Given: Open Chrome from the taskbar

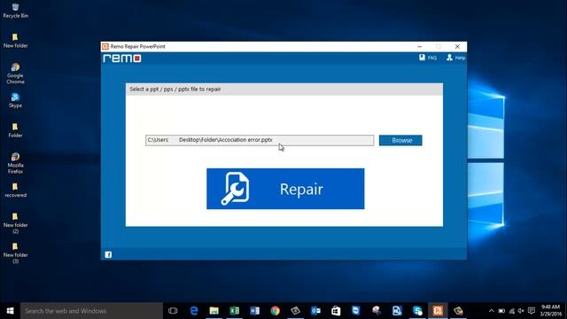Looking at the screenshot, I should pos(276,311).
